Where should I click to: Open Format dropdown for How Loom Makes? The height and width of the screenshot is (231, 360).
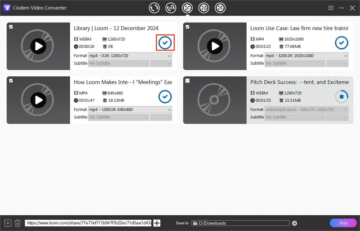tap(130, 110)
